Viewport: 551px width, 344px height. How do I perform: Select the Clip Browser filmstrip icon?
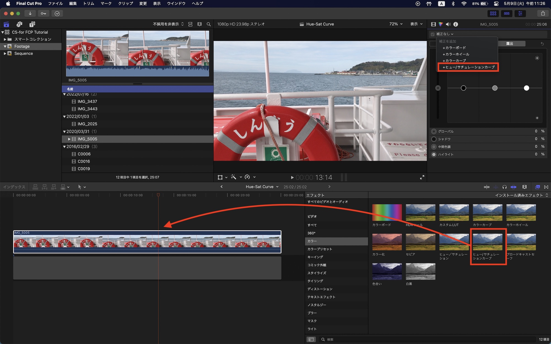point(200,24)
